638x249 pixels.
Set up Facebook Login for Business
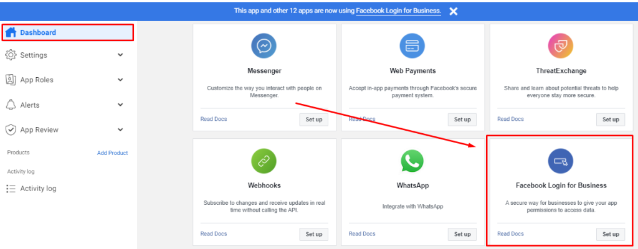click(611, 234)
